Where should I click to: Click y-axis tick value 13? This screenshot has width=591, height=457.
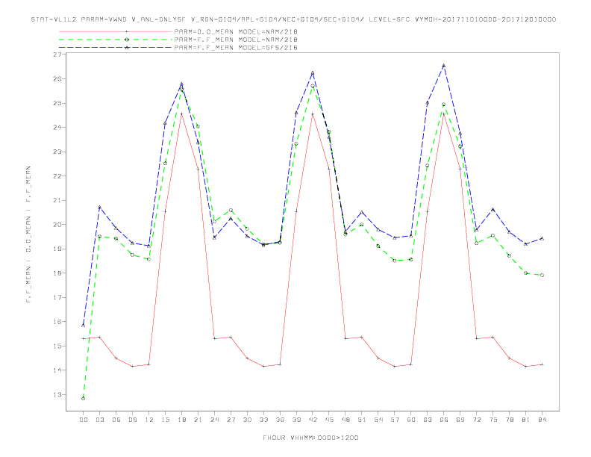[57, 394]
